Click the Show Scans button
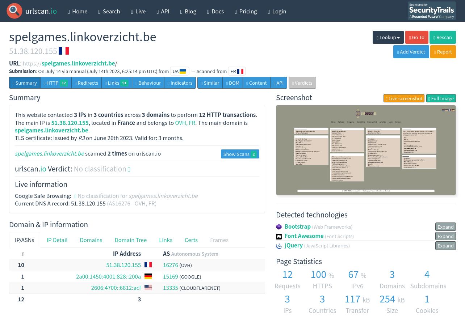The width and height of the screenshot is (465, 318). [x=240, y=154]
